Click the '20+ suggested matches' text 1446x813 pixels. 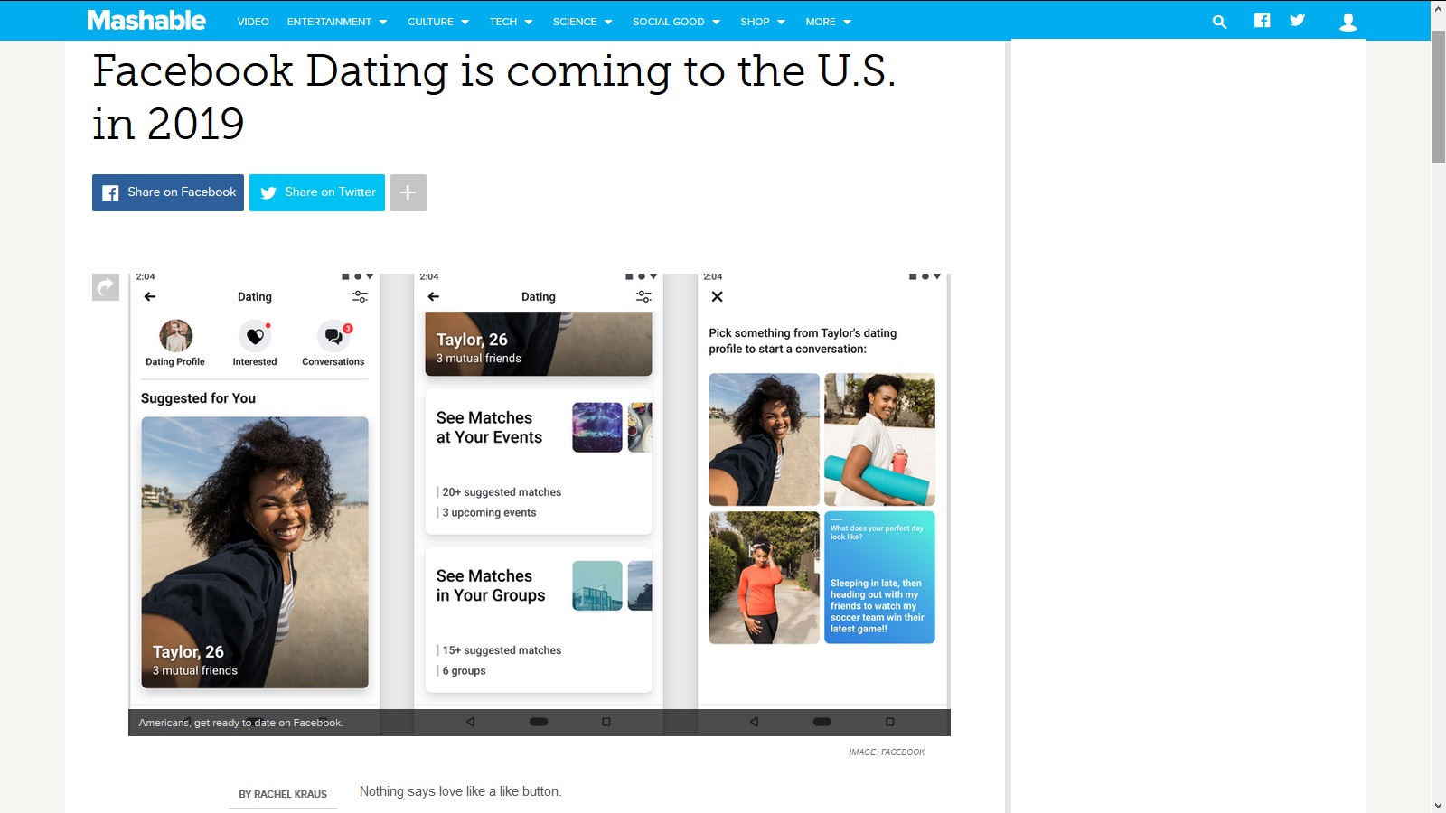pos(502,492)
